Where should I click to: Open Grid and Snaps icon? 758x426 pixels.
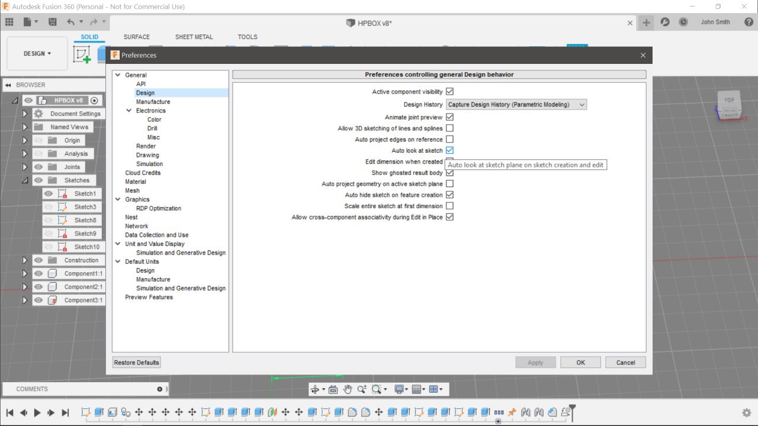[x=416, y=389]
